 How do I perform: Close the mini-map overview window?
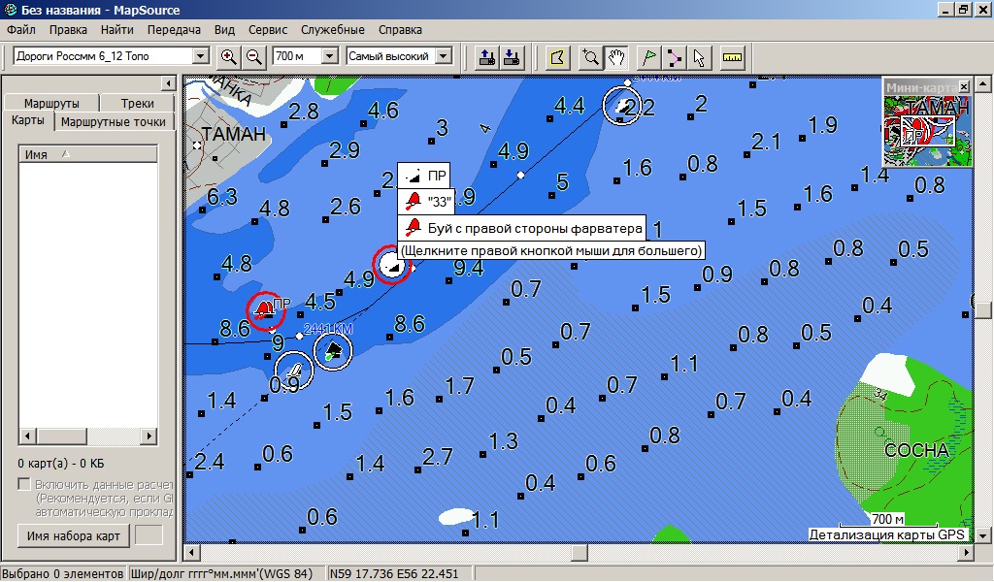963,86
